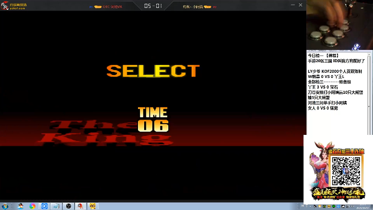This screenshot has width=373, height=210.
Task: Click the yzkof.com logo in title bar
Action: tap(14, 6)
